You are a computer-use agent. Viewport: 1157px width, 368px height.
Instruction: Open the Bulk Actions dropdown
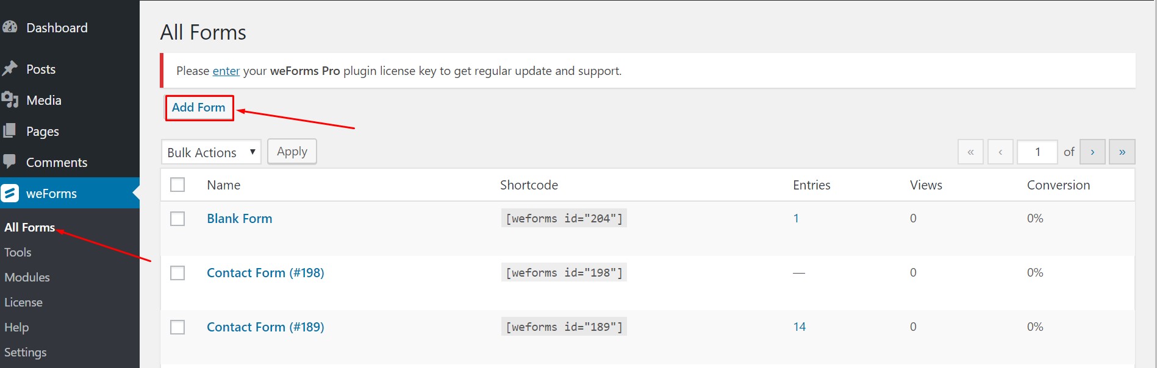[x=211, y=152]
